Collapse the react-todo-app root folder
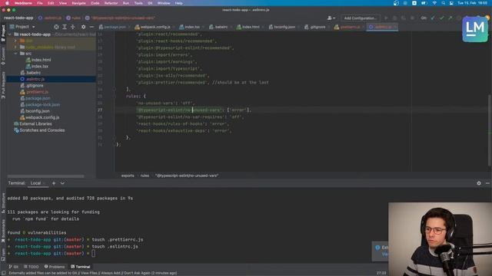Viewport: 492px width, 276px height. coord(10,34)
